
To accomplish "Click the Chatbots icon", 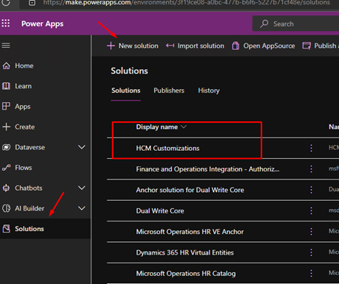I will (x=6, y=188).
